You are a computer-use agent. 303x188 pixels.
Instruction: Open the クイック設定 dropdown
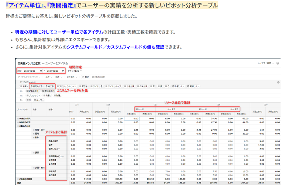coord(75,71)
